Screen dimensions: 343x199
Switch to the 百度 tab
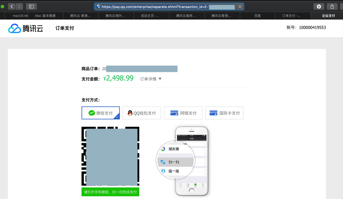[x=258, y=16]
